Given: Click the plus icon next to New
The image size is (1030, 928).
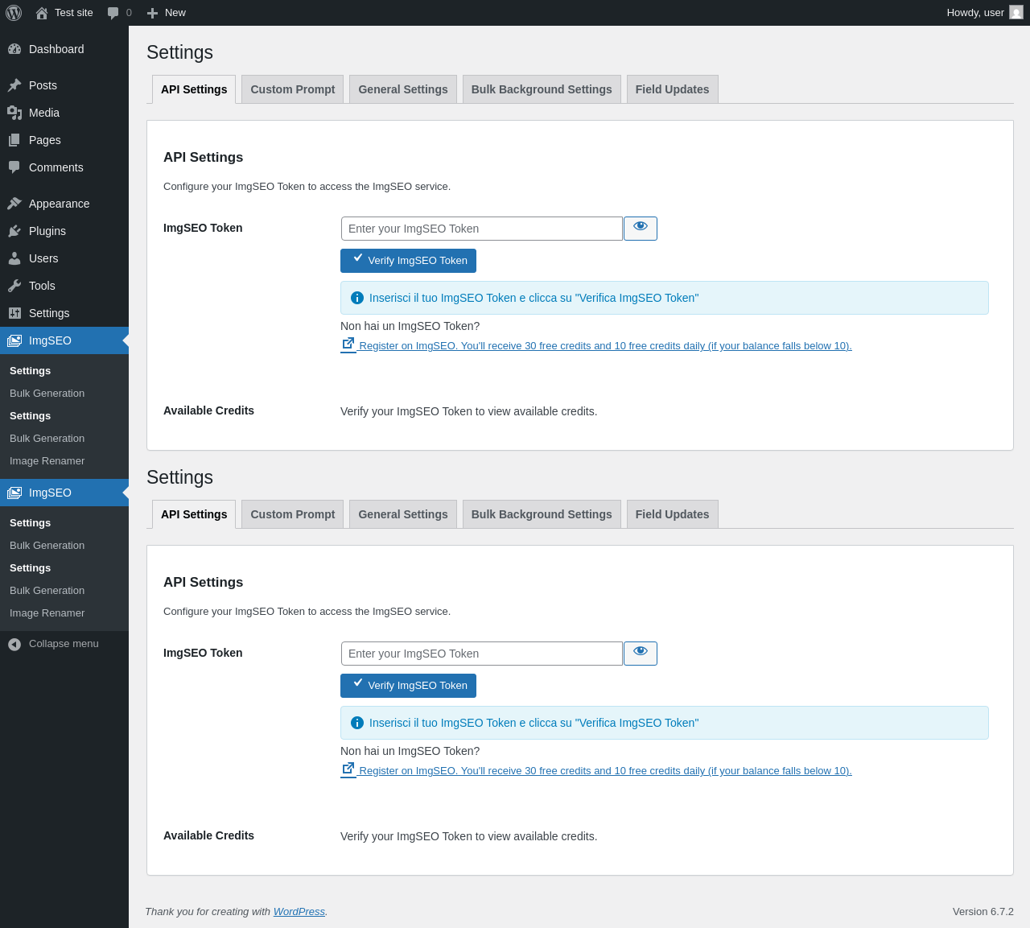Looking at the screenshot, I should pos(152,13).
